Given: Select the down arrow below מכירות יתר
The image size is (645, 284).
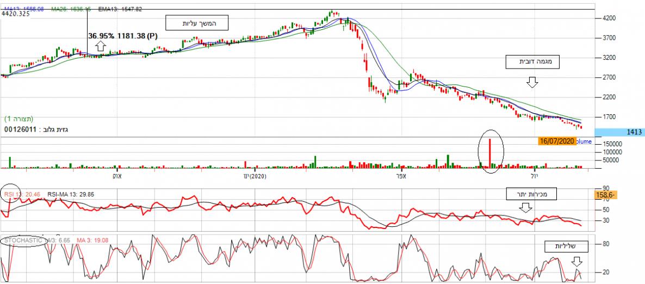Looking at the screenshot, I should pos(525,207).
